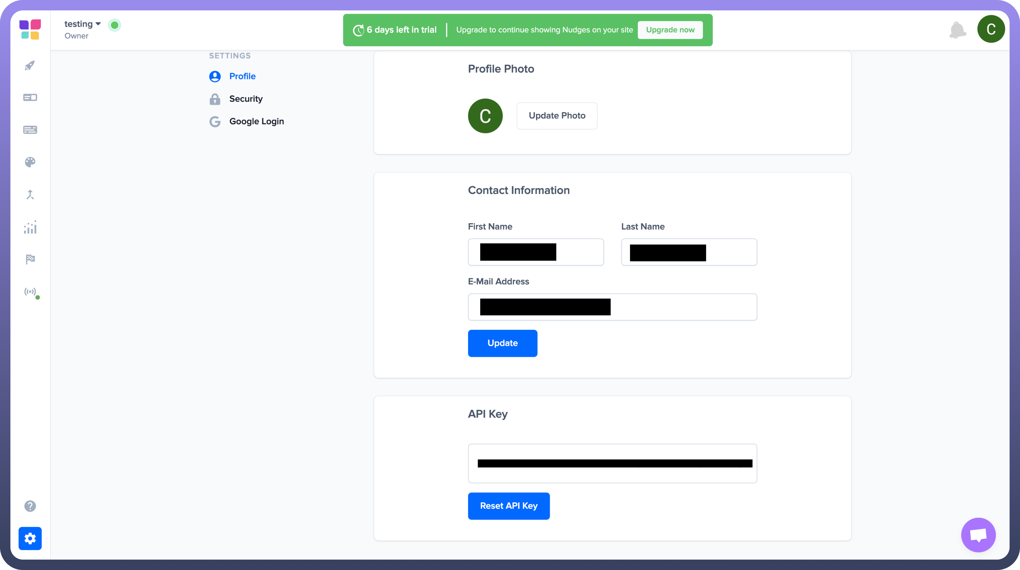Image resolution: width=1020 pixels, height=570 pixels.
Task: Open the analytics chart icon
Action: [30, 227]
